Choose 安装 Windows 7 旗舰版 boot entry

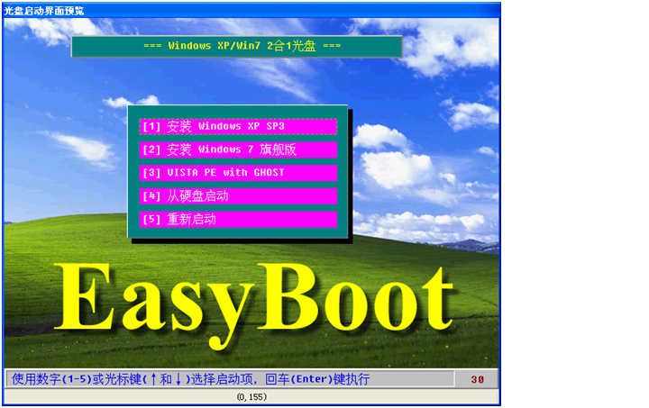(238, 150)
